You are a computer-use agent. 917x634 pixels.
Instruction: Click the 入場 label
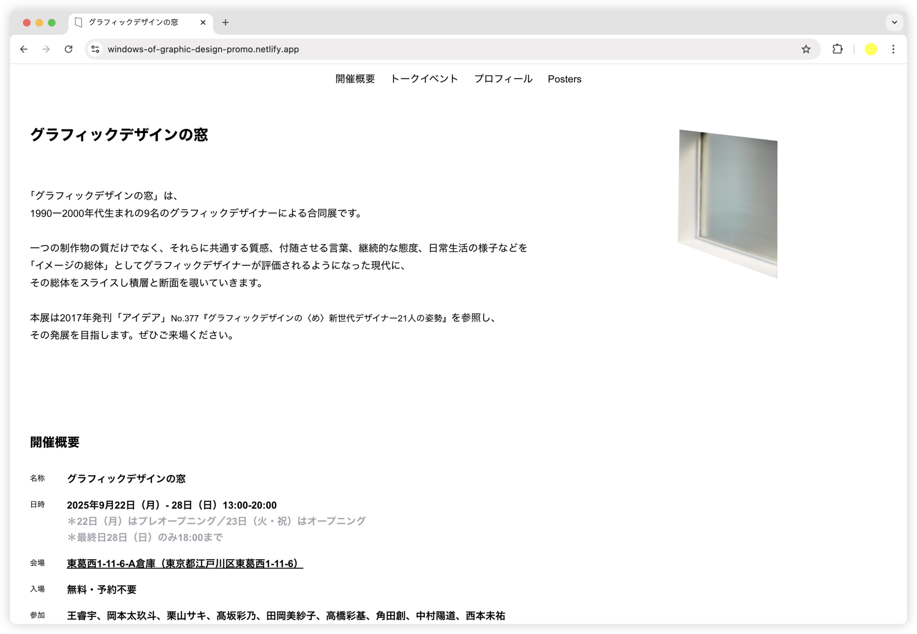37,589
